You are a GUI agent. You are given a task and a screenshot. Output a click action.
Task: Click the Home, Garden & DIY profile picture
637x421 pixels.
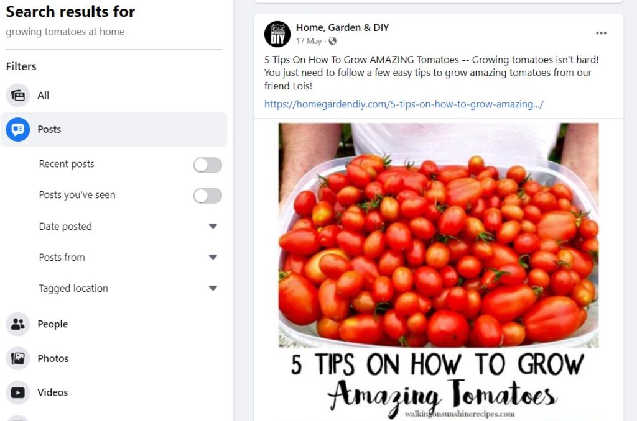277,34
